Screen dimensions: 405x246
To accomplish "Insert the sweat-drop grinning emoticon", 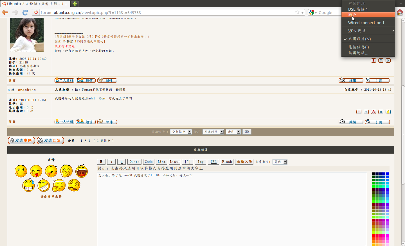I will point(28,185).
